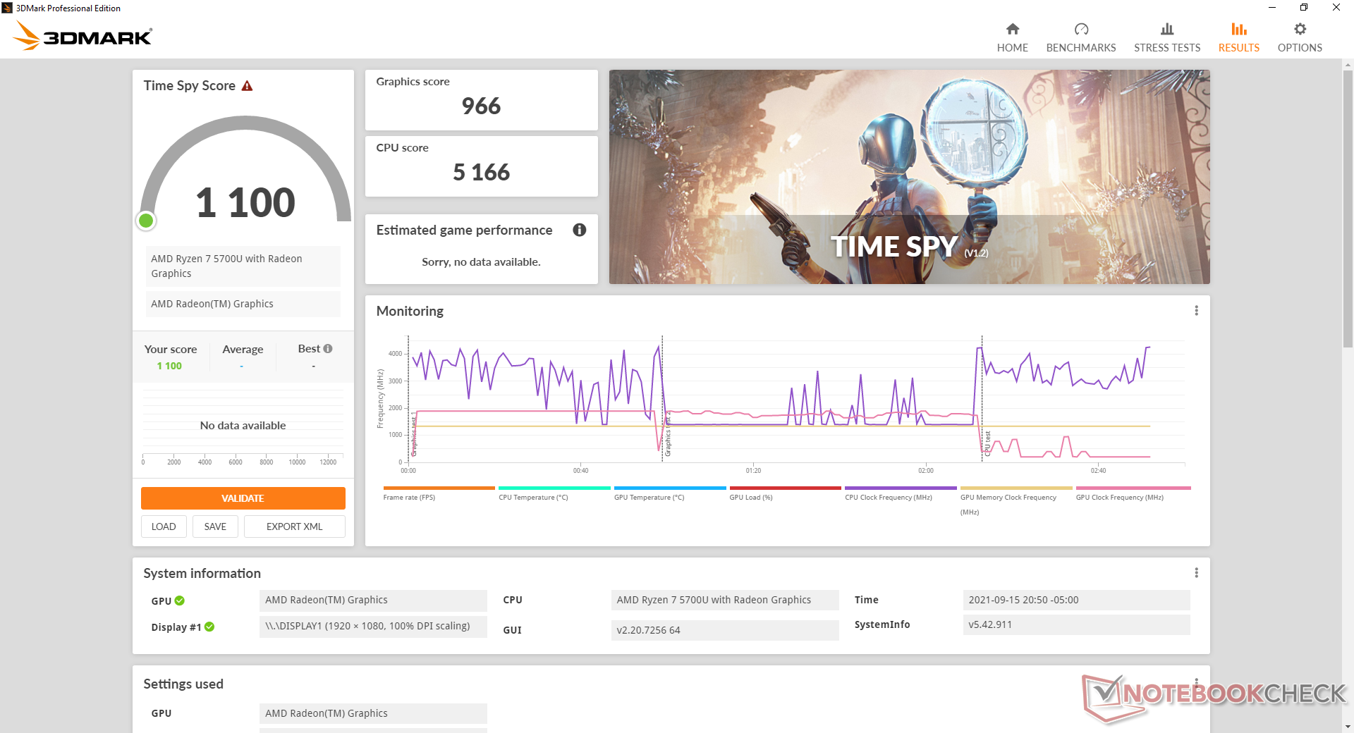This screenshot has width=1354, height=733.
Task: Click the VALIDATE button
Action: coord(243,498)
